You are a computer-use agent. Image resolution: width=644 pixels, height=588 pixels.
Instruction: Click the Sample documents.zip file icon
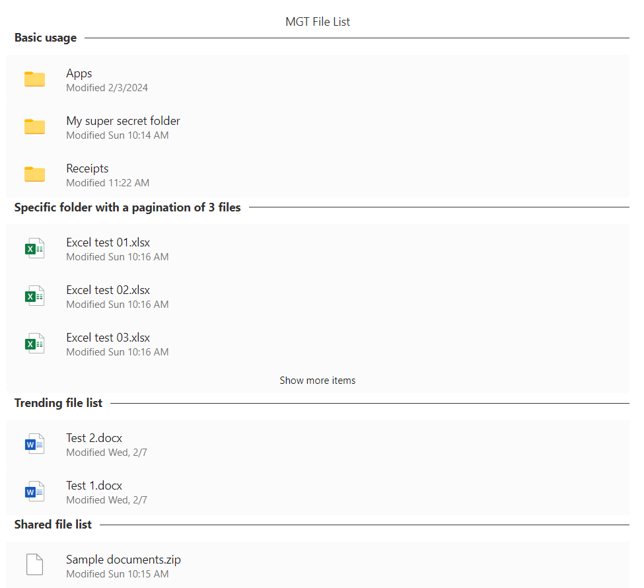(x=34, y=566)
